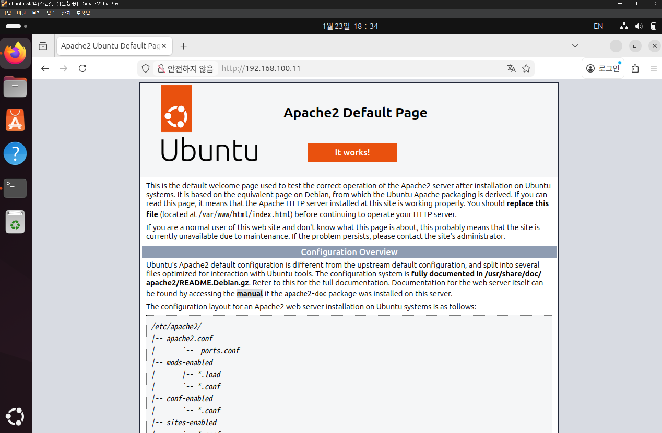Open the 머신 menu in VirtualBox
The image size is (662, 433).
[x=21, y=13]
